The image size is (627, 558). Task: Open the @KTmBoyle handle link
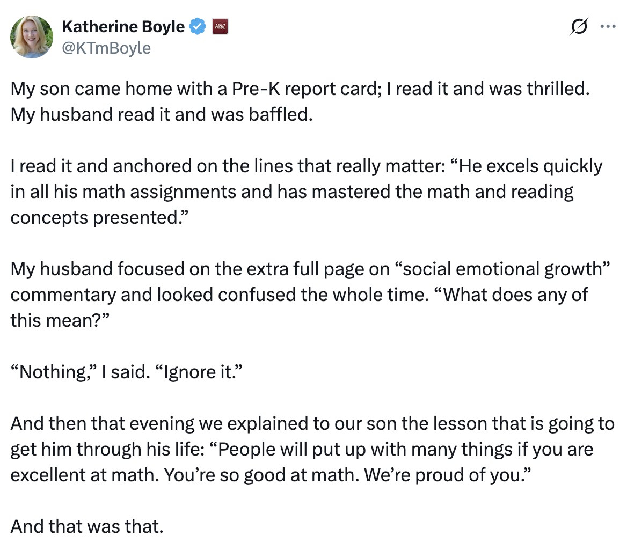pyautogui.click(x=106, y=48)
